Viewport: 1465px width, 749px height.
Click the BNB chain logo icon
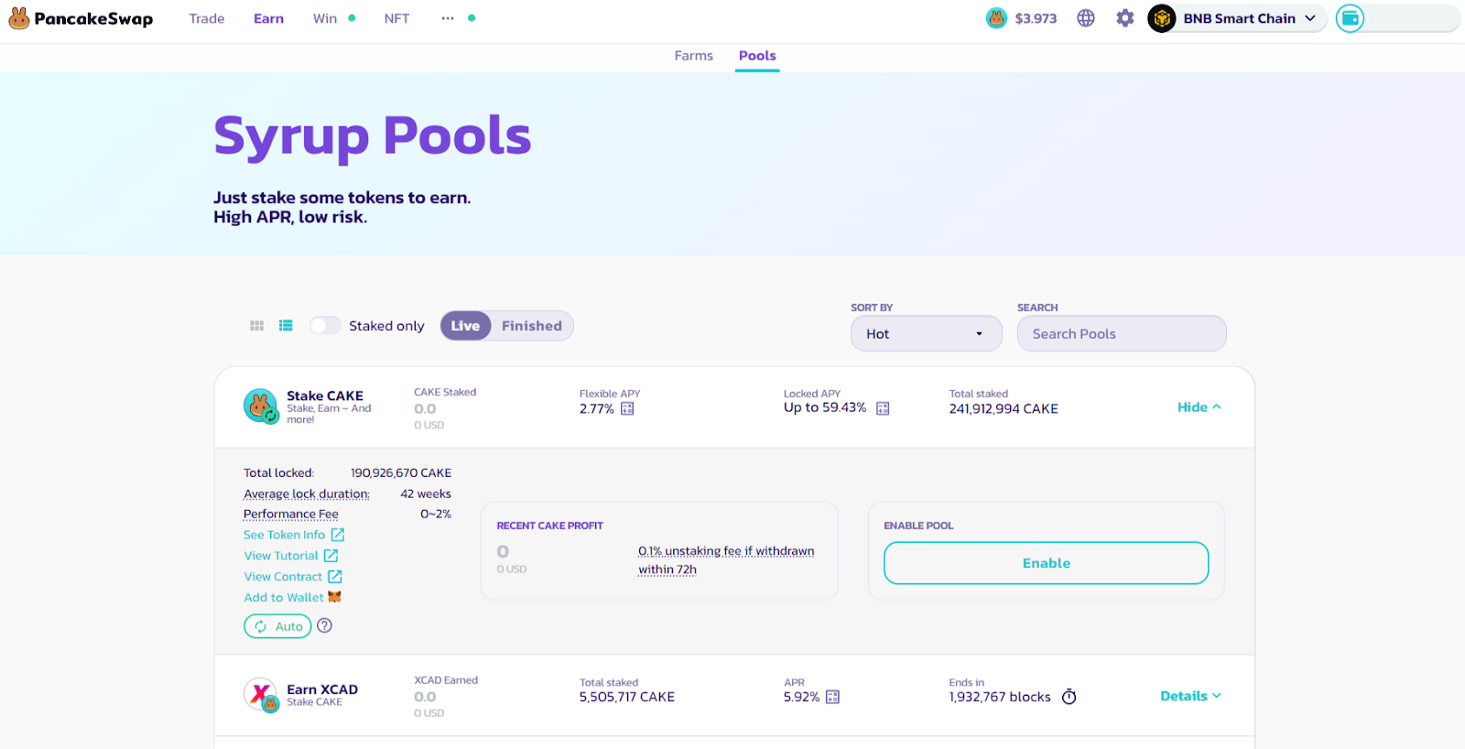coord(1162,18)
